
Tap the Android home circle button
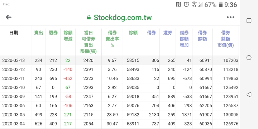pos(249,58)
